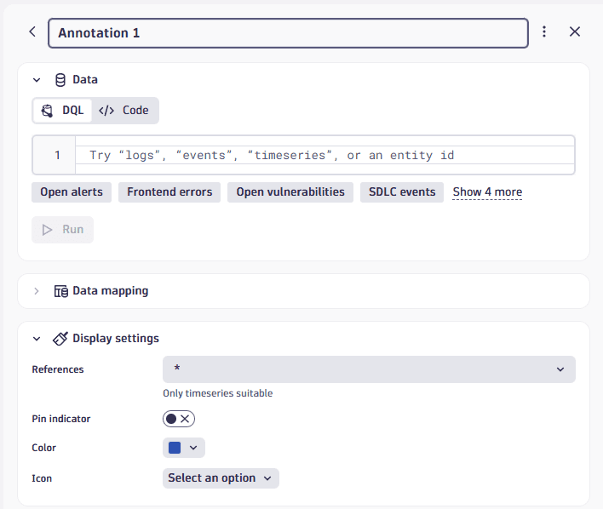Go back using the left arrow icon
This screenshot has height=509, width=603.
32,31
